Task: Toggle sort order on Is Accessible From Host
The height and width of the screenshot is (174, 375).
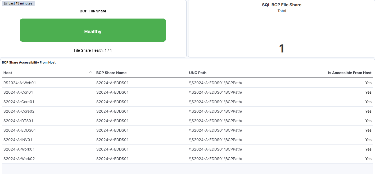Action: [350, 72]
